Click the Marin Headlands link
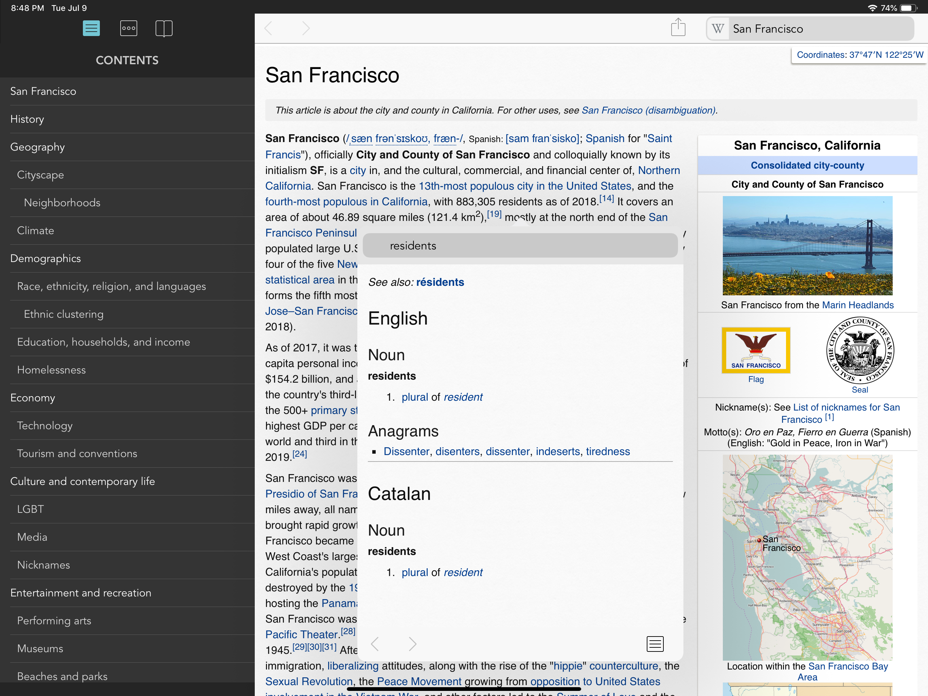The image size is (928, 696). point(858,305)
